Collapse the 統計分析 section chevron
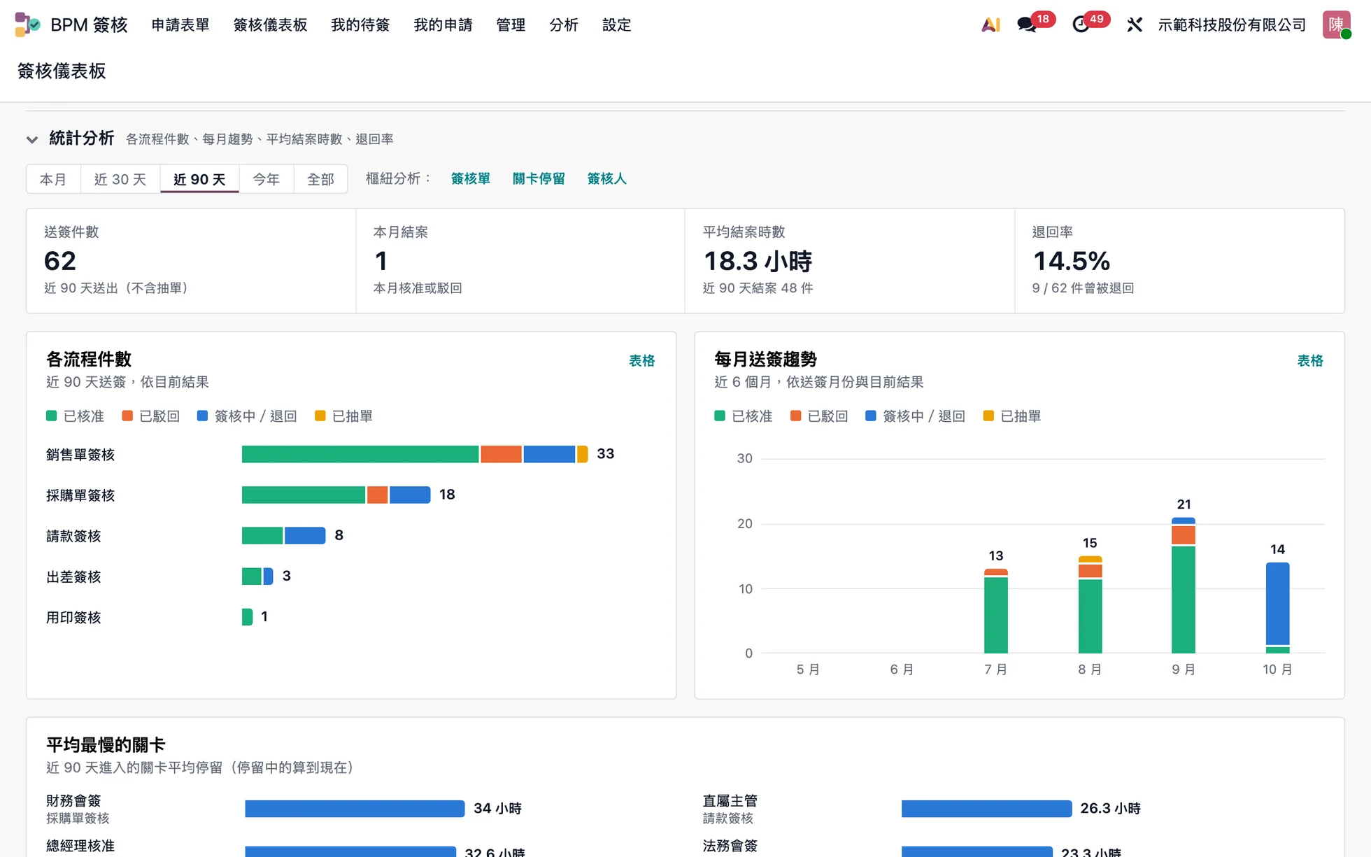This screenshot has width=1371, height=857. [32, 139]
